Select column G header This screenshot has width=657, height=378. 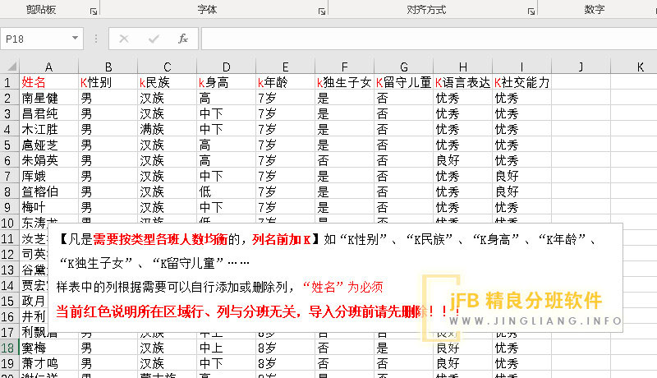(x=403, y=67)
